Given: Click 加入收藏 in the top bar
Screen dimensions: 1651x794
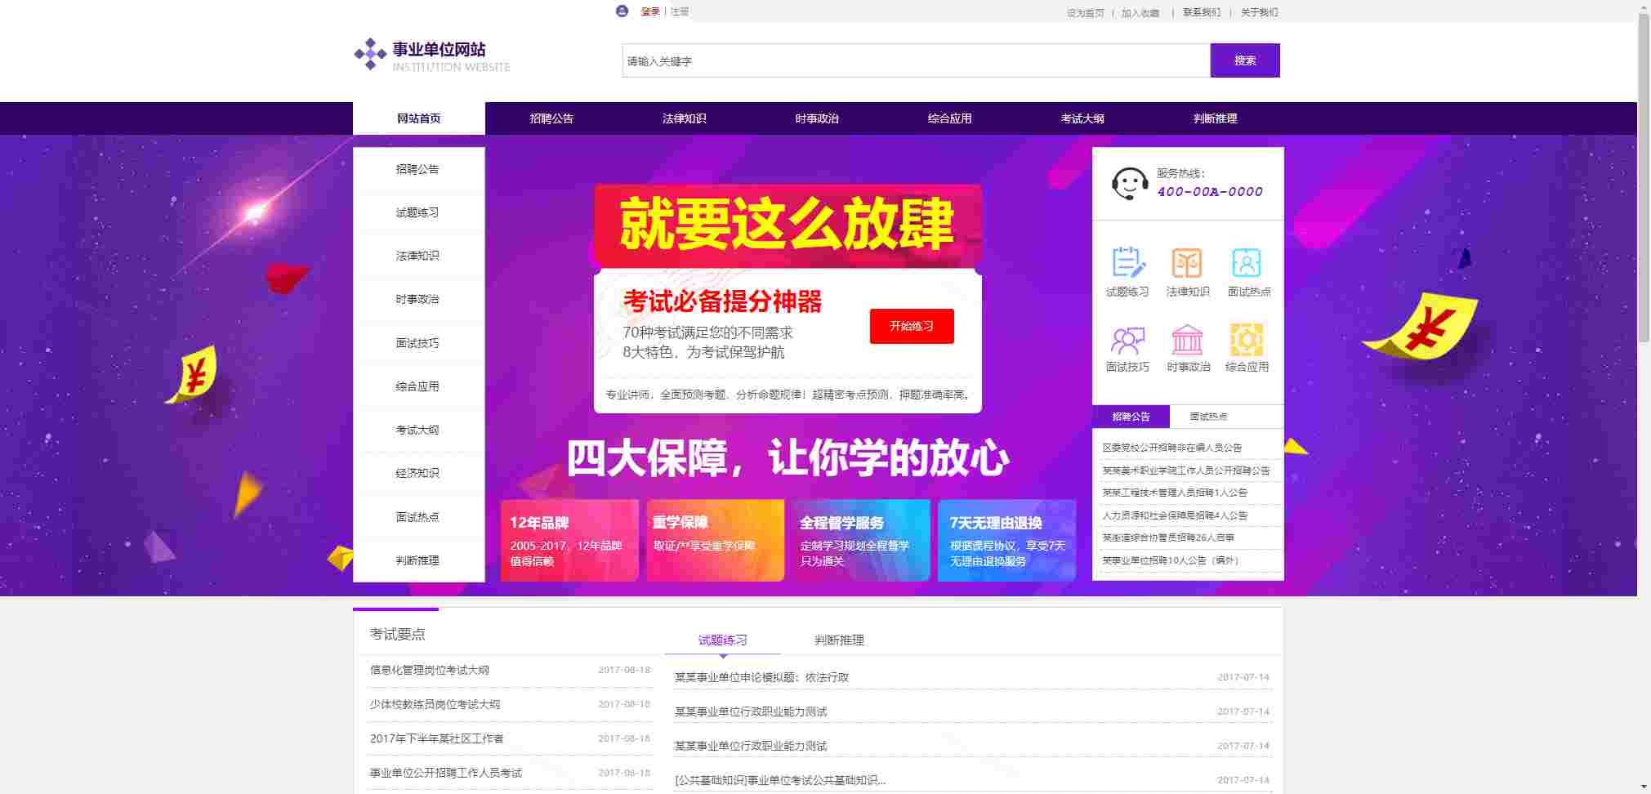Looking at the screenshot, I should 1140,12.
